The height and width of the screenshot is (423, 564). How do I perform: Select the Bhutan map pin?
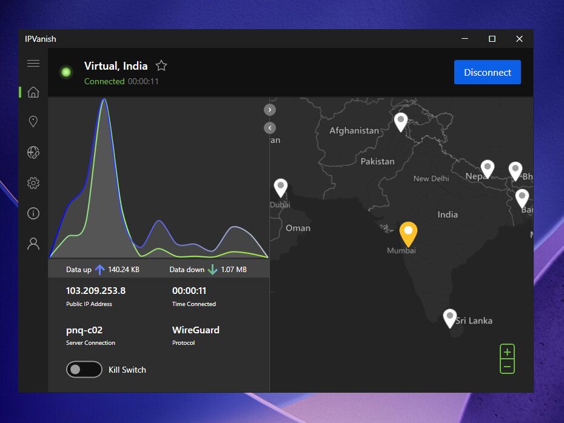[515, 172]
